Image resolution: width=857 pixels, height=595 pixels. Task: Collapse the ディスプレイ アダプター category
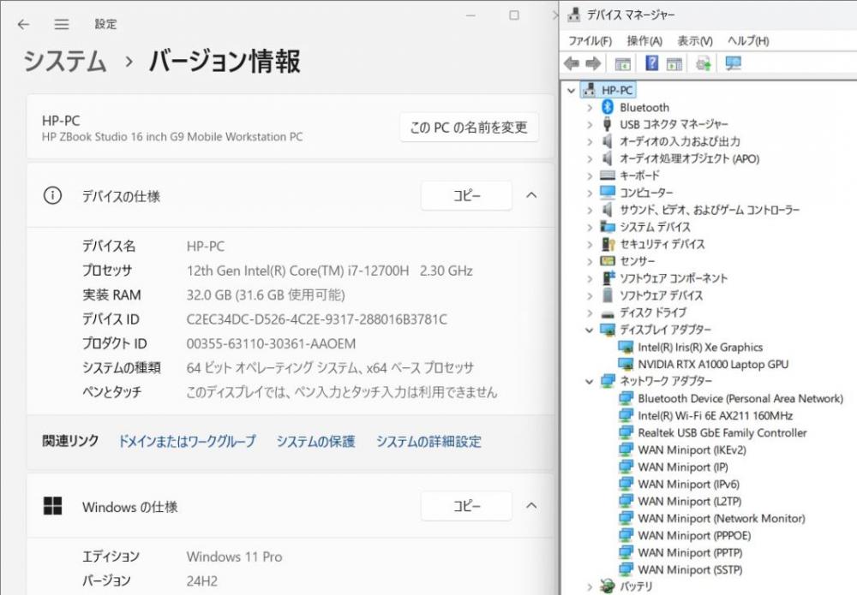[590, 330]
